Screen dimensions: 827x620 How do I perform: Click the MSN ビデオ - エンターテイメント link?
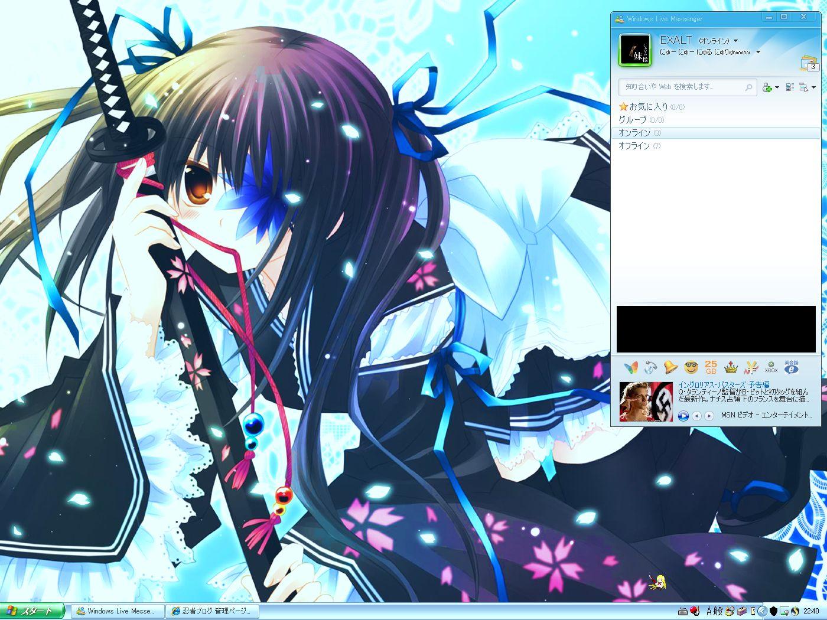pos(767,415)
